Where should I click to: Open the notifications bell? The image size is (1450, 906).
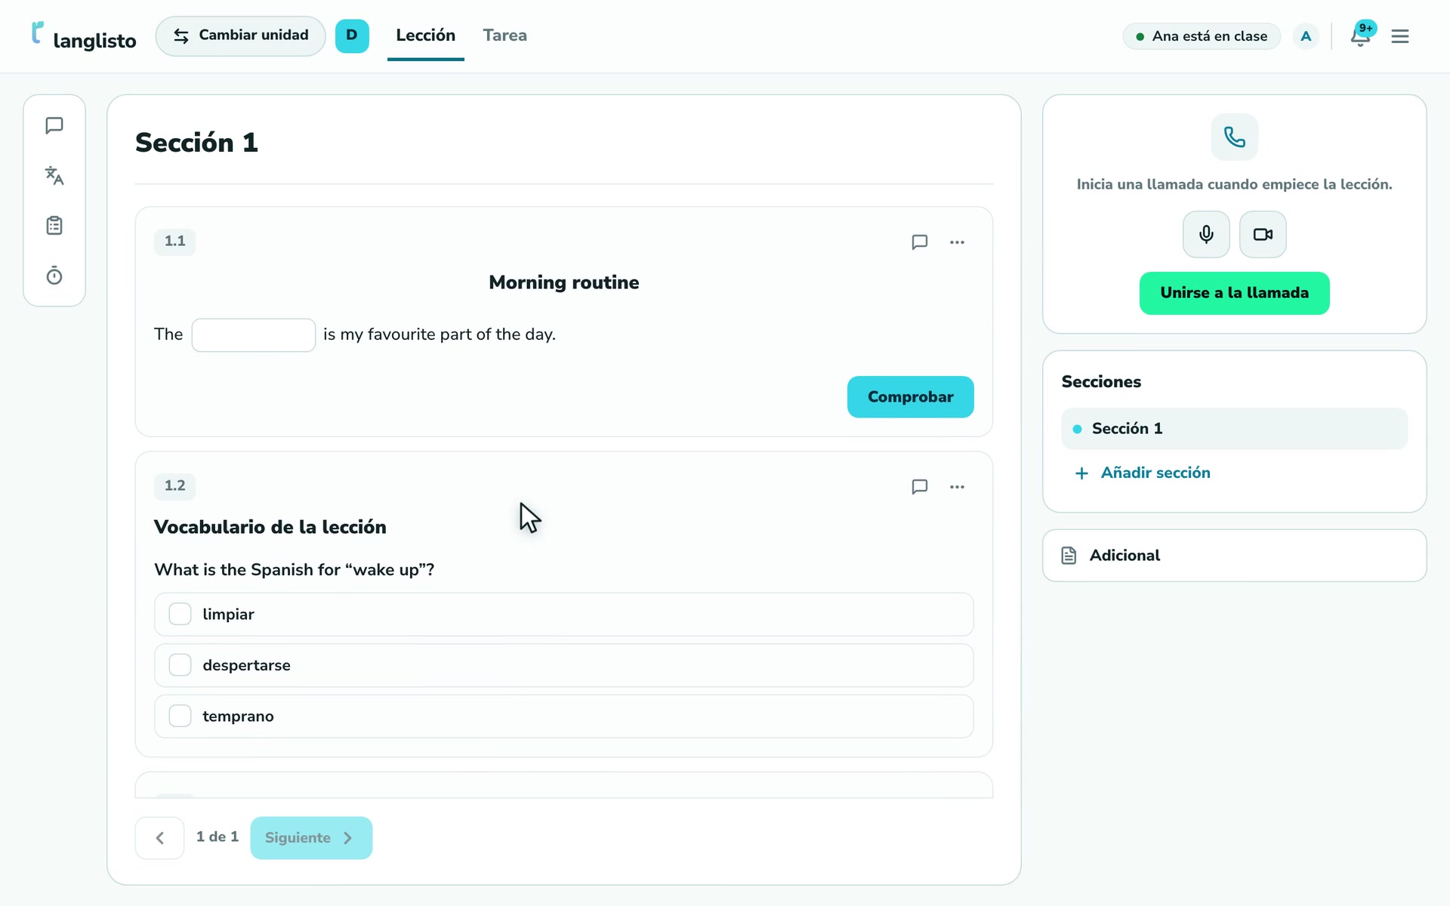point(1361,35)
